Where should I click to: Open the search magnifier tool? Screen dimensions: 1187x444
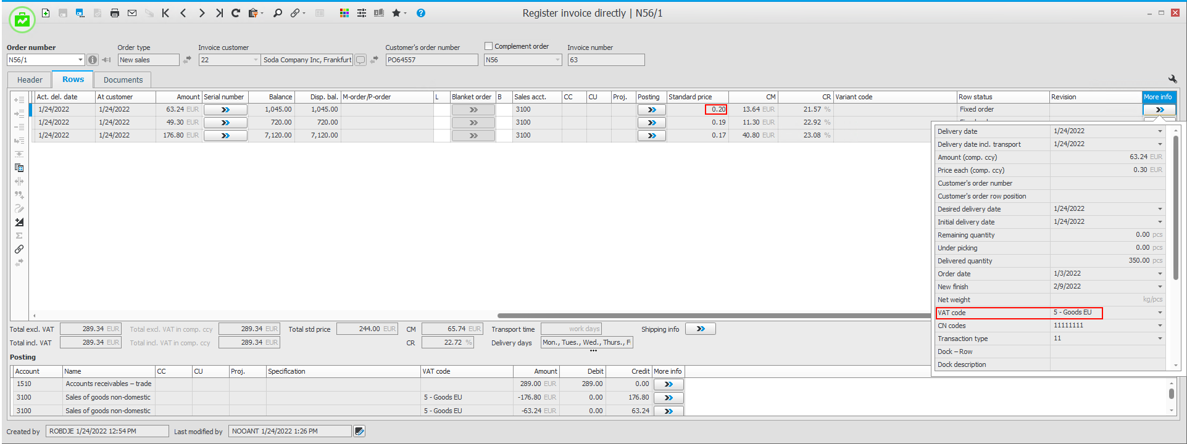(278, 13)
